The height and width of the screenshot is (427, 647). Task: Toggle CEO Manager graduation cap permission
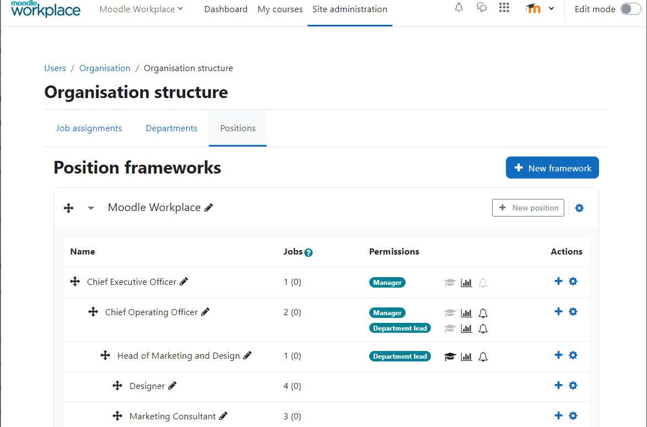click(450, 283)
